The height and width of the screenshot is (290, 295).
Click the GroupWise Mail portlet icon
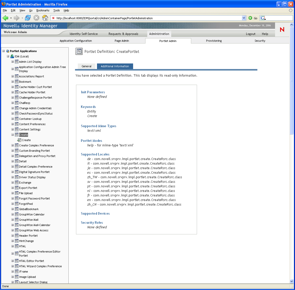tap(17, 219)
